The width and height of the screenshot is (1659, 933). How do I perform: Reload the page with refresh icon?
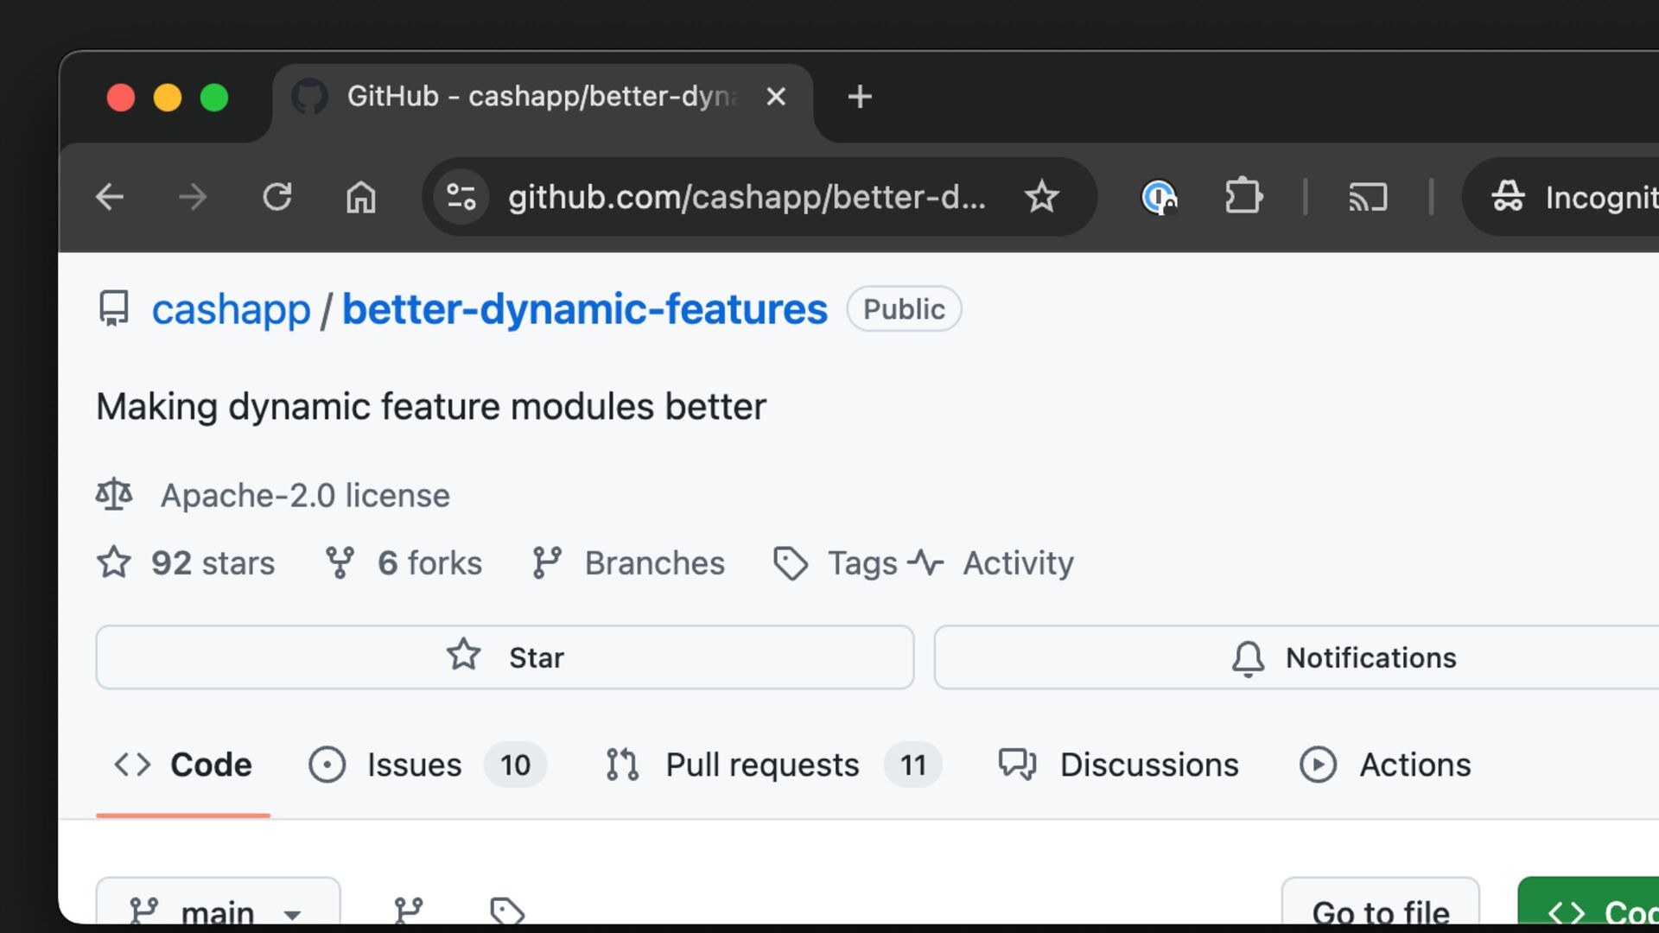(x=277, y=197)
